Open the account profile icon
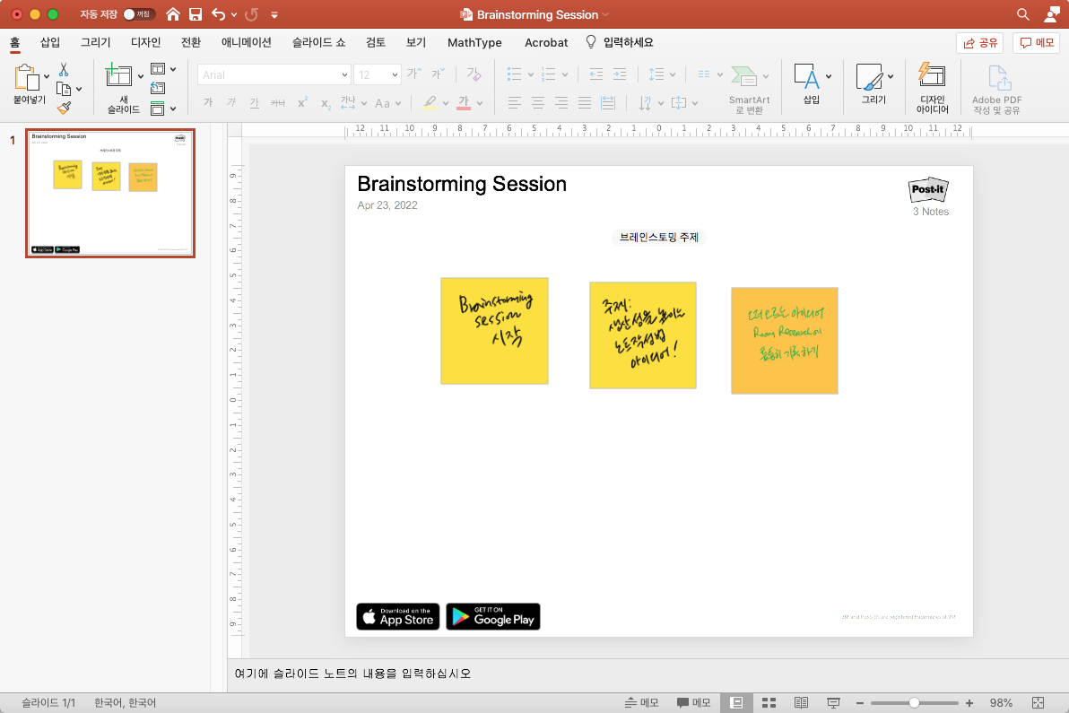Viewport: 1069px width, 713px height. (x=1052, y=14)
